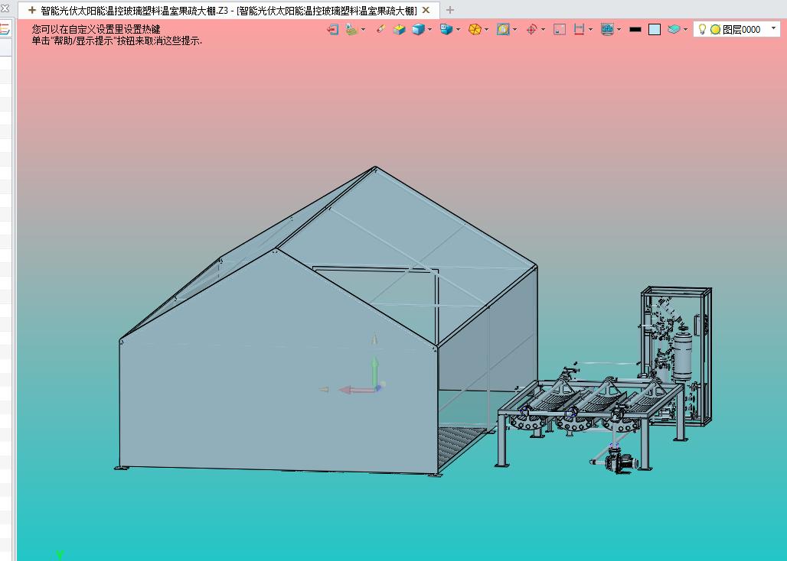Screen dimensions: 787x561
Task: Click the red dimension measure icon
Action: (580, 30)
